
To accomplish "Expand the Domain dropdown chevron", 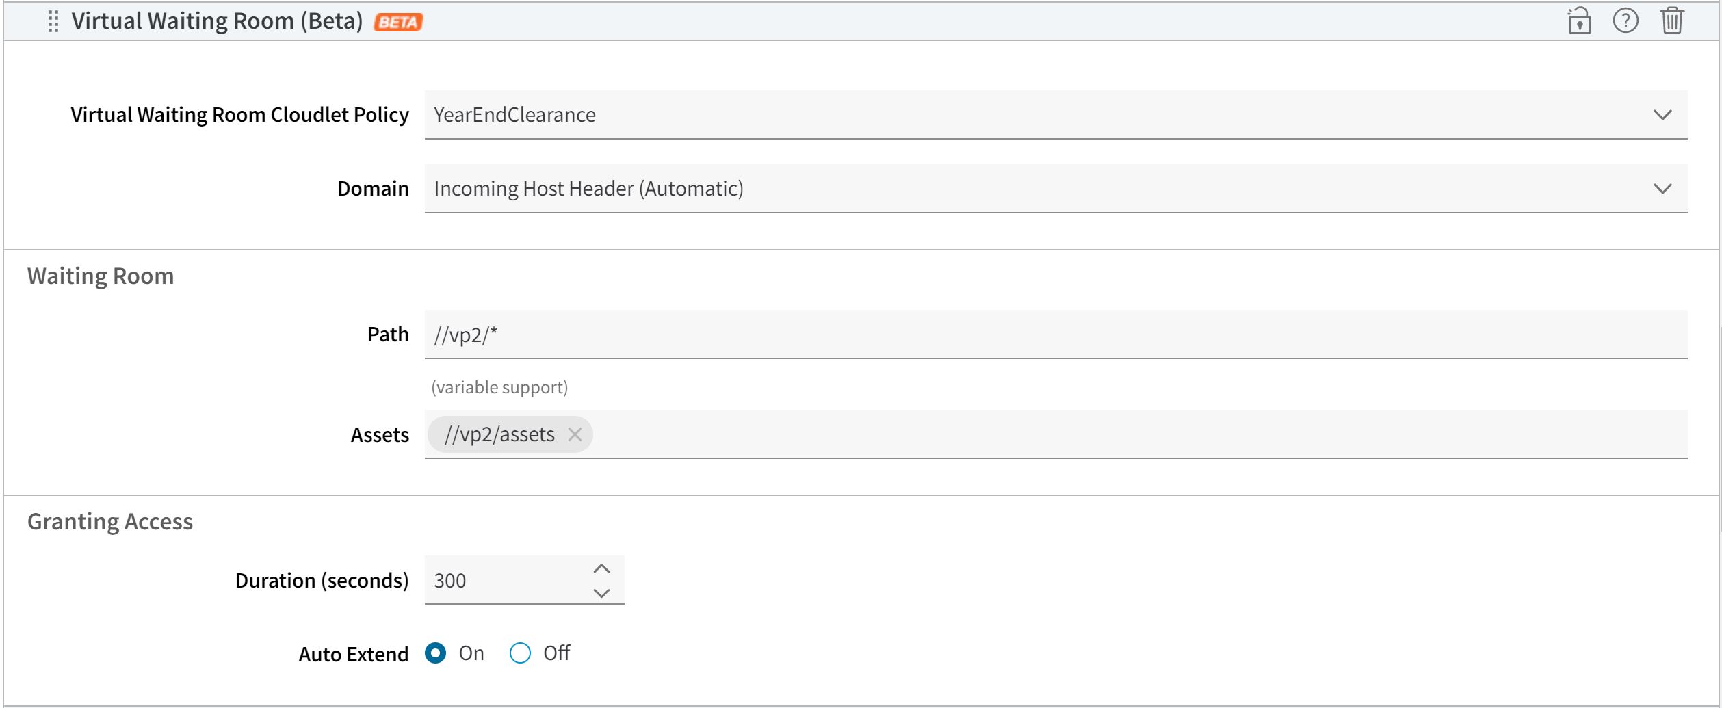I will 1662,189.
